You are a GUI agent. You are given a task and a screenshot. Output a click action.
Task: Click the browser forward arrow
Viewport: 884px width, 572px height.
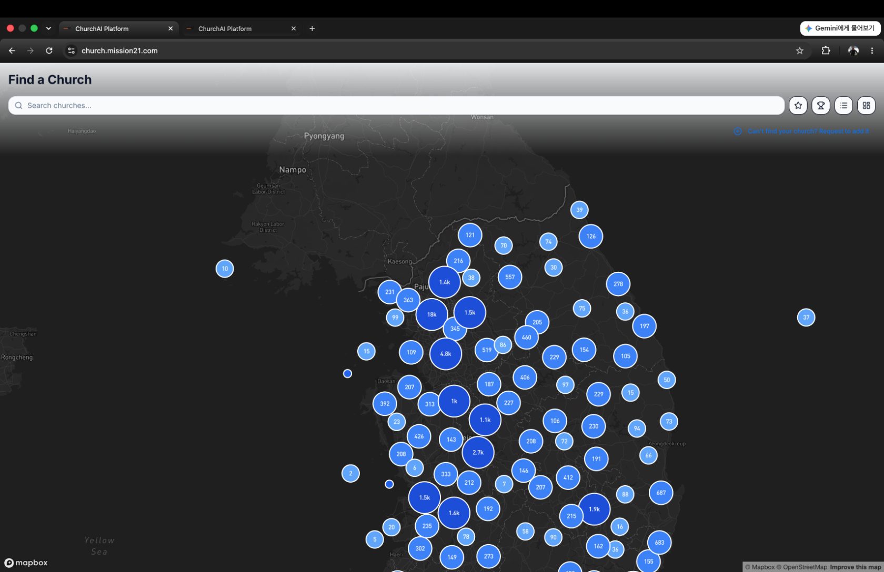point(31,50)
